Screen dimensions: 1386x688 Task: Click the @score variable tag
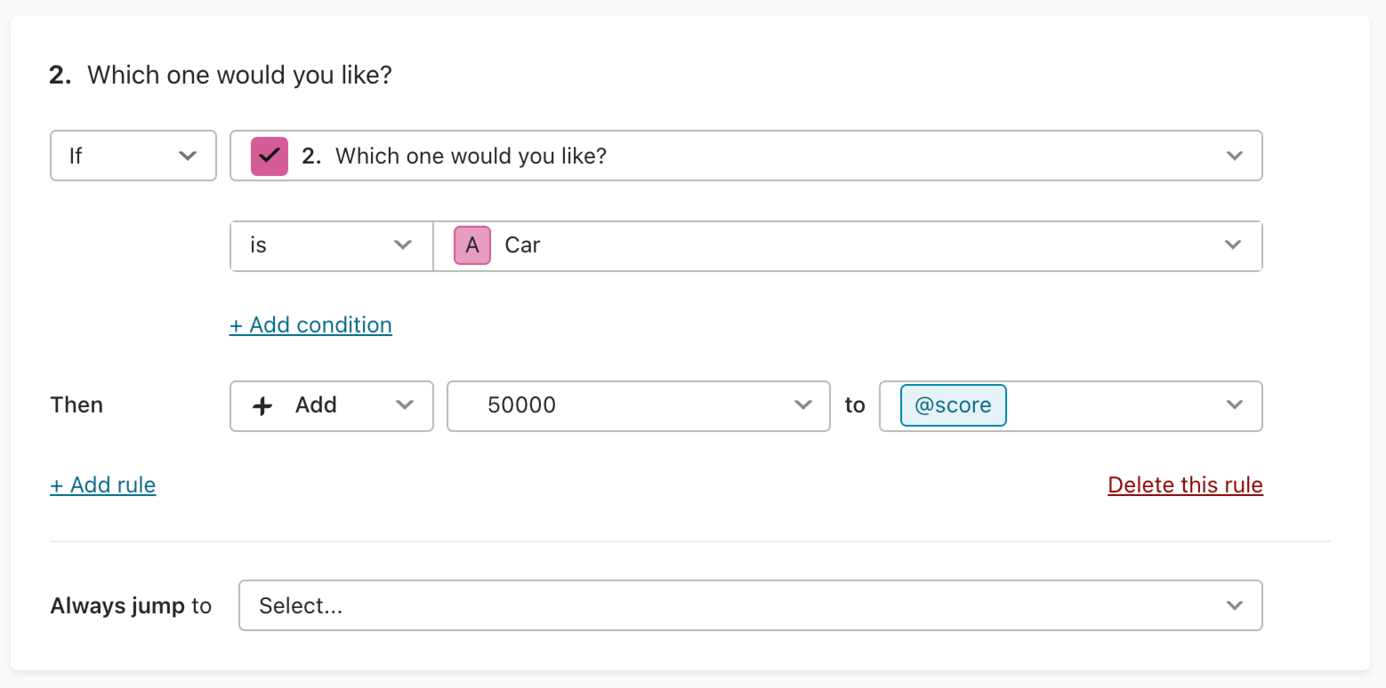tap(953, 405)
